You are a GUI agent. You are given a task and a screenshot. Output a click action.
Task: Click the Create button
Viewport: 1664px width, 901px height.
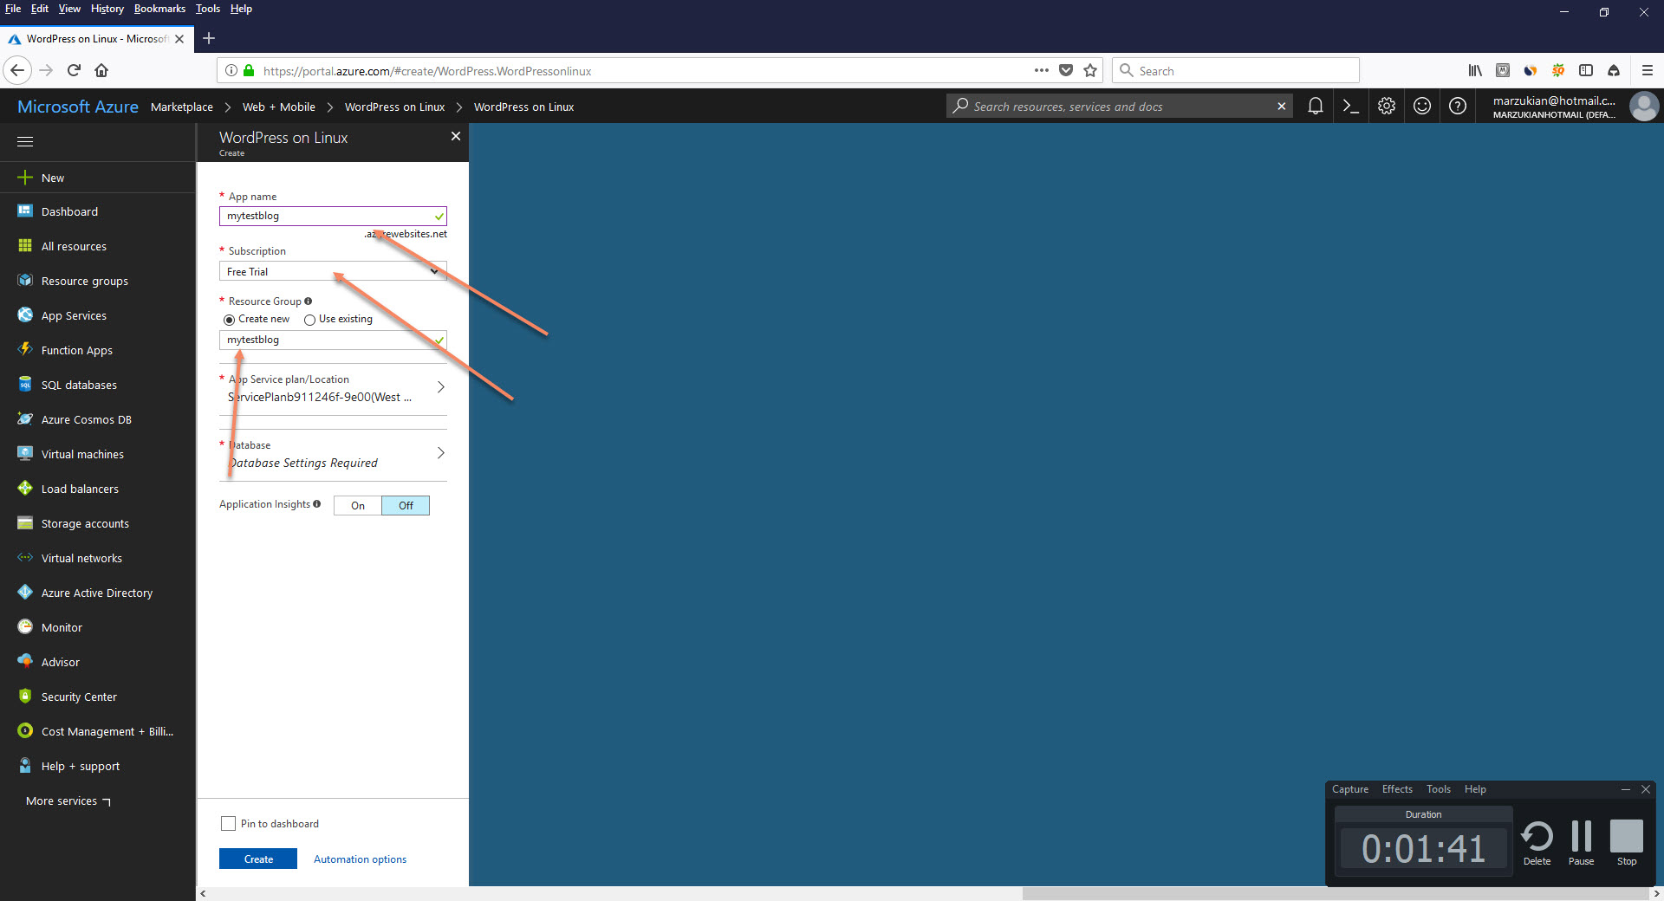coord(257,859)
